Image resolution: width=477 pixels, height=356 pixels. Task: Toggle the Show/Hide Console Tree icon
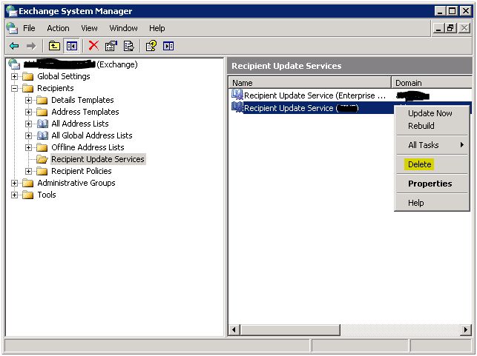[72, 46]
